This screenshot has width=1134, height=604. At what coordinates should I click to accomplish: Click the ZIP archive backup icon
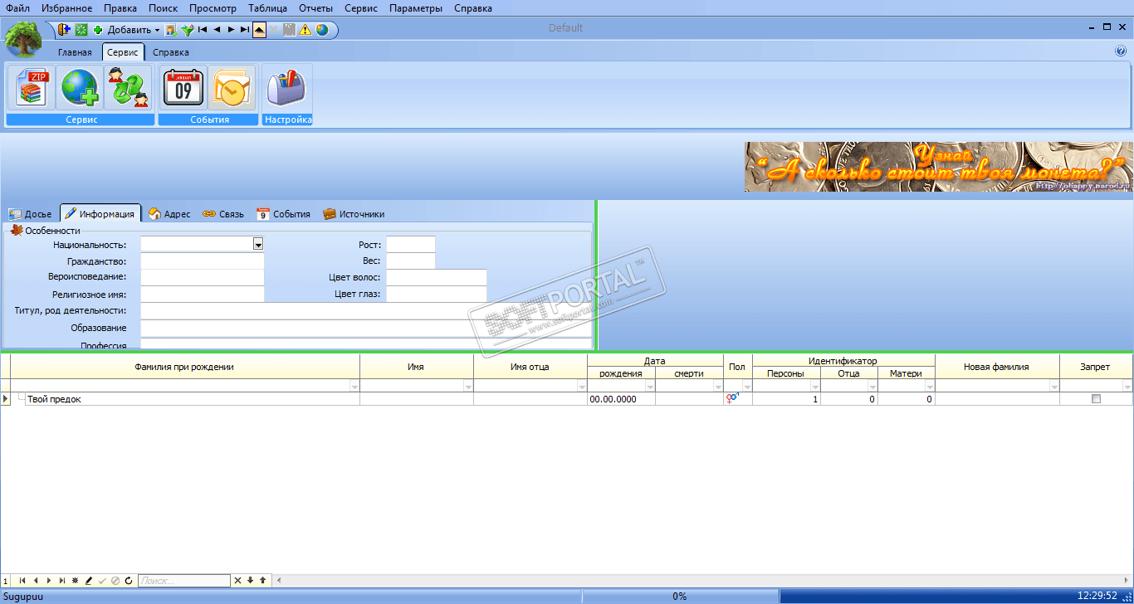pyautogui.click(x=32, y=88)
